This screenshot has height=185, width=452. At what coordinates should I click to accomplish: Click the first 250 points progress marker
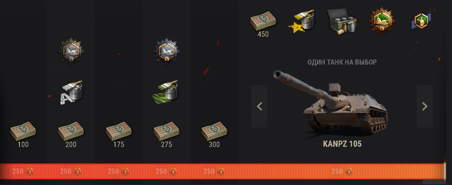[x=23, y=171]
